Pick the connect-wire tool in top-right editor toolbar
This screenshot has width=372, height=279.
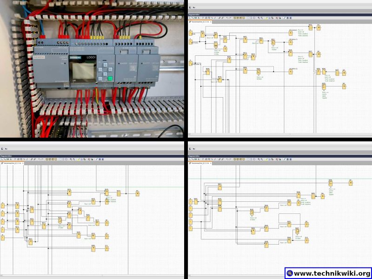pyautogui.click(x=193, y=18)
